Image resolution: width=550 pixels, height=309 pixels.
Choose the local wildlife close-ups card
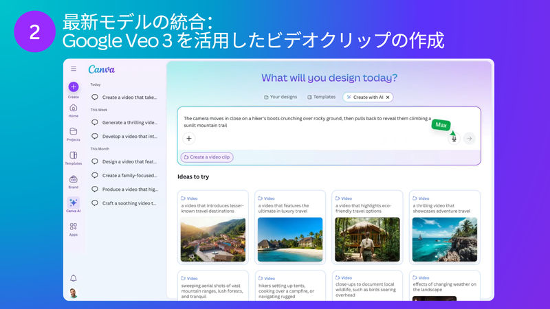367,286
